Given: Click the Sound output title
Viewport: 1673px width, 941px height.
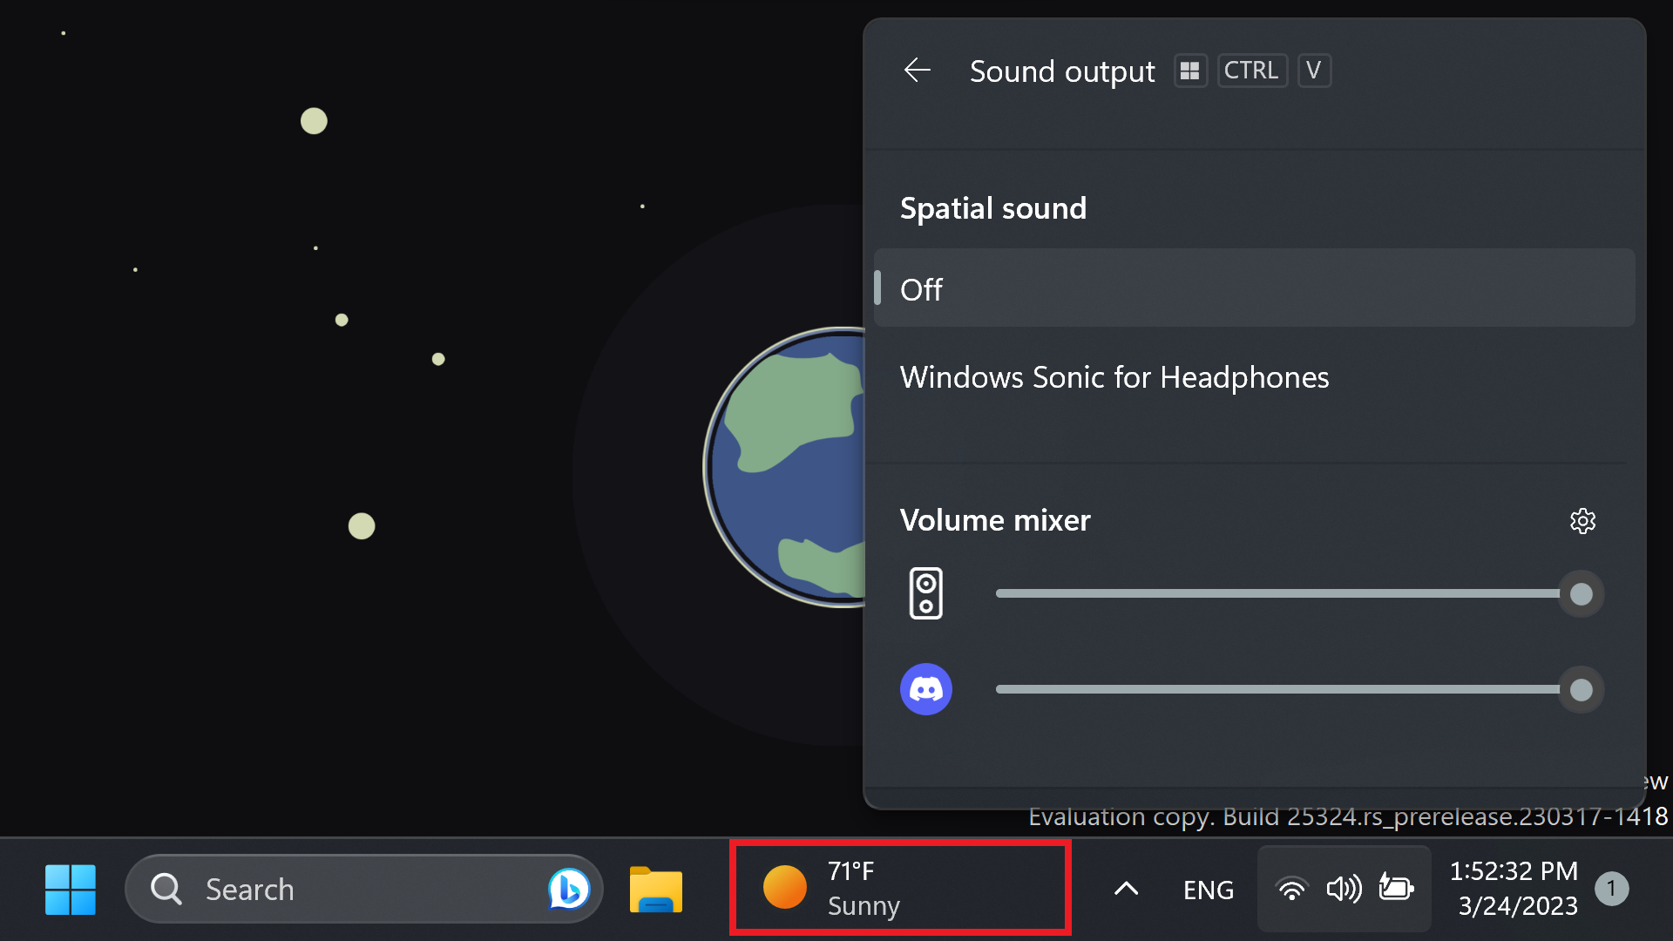Looking at the screenshot, I should [1062, 71].
